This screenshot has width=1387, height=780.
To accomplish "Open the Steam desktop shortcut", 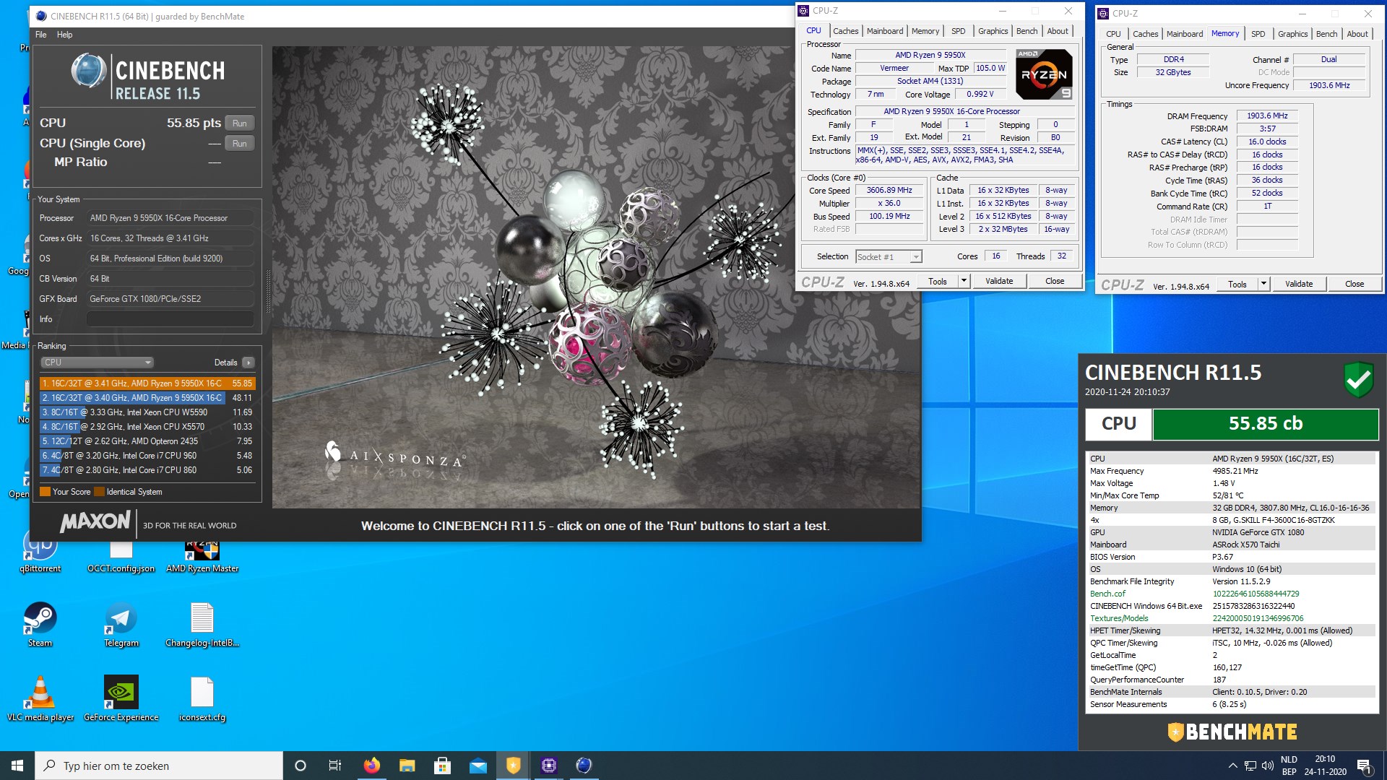I will point(40,625).
